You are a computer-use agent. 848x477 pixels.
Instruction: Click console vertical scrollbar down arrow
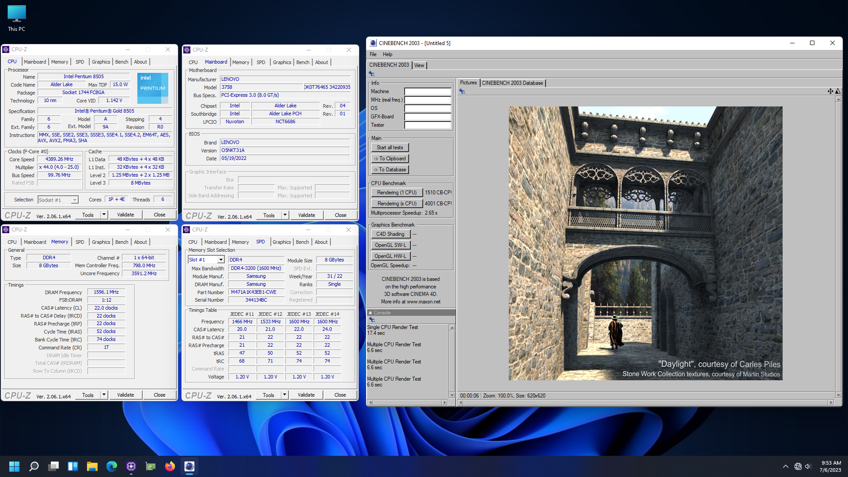452,395
